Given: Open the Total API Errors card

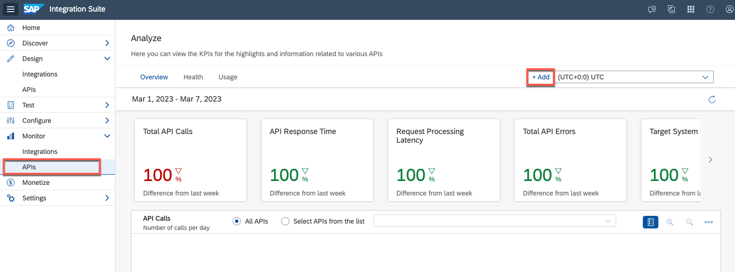Looking at the screenshot, I should point(571,160).
